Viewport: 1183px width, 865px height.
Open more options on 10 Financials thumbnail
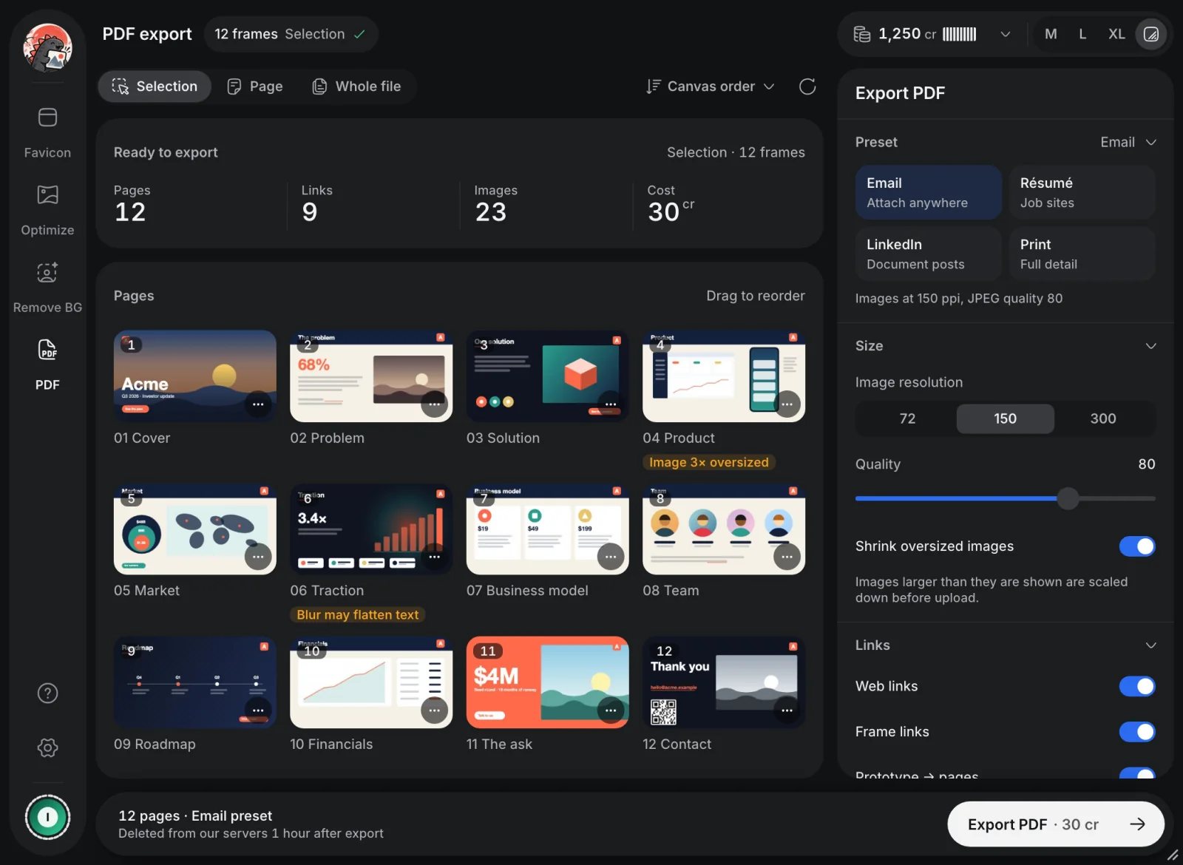coord(435,710)
